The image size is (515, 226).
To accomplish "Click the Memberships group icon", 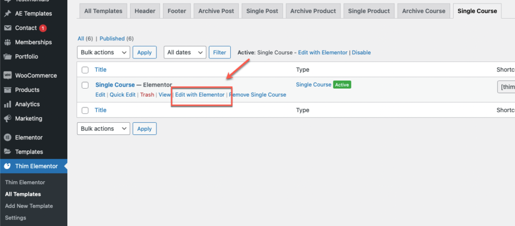I will [7, 42].
